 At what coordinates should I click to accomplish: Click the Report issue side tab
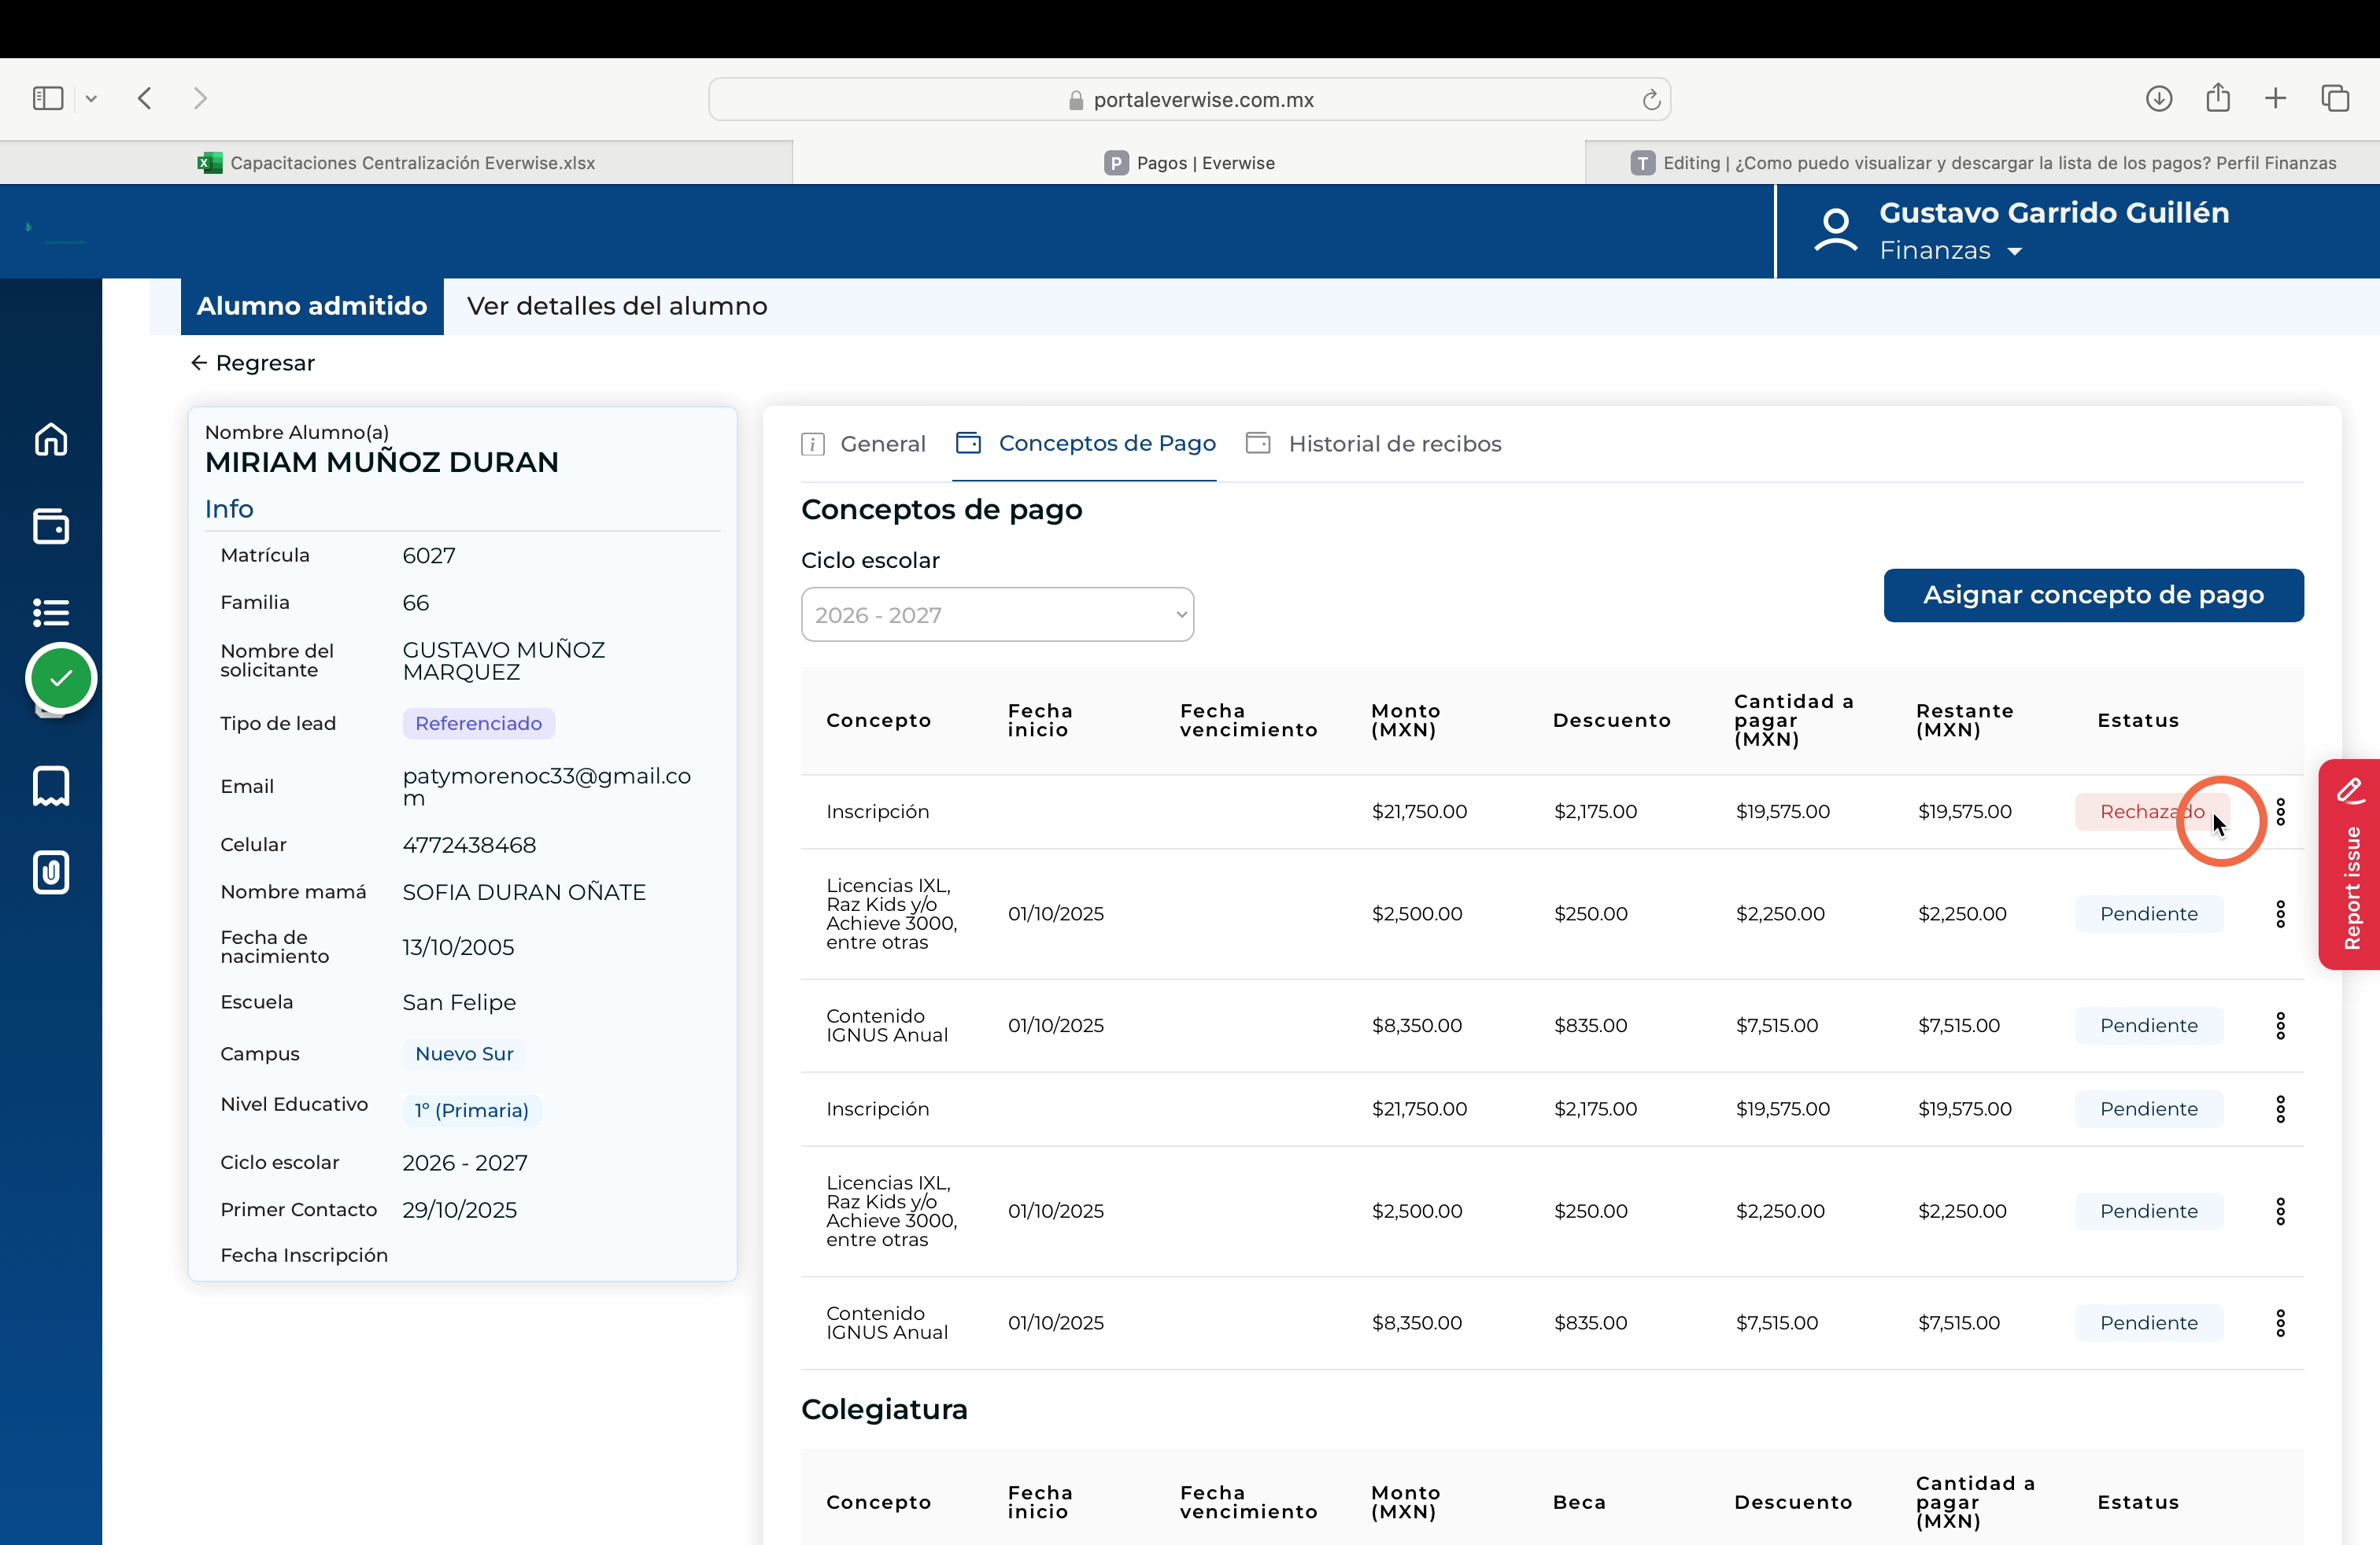[x=2350, y=865]
